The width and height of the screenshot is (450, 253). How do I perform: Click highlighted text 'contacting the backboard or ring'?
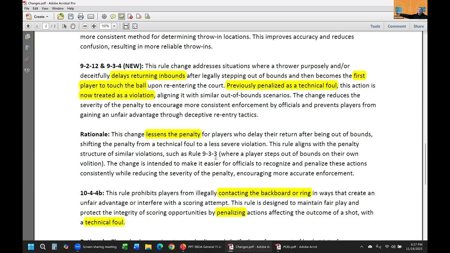click(264, 193)
